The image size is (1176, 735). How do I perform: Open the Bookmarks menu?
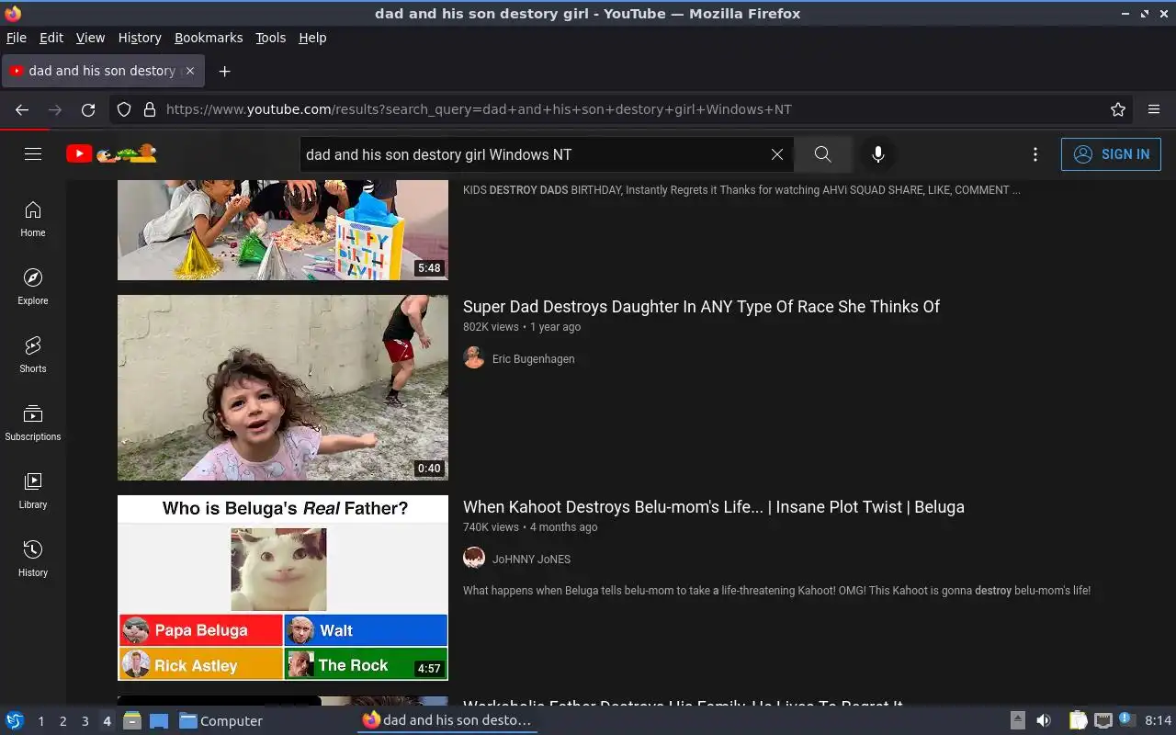pos(209,38)
